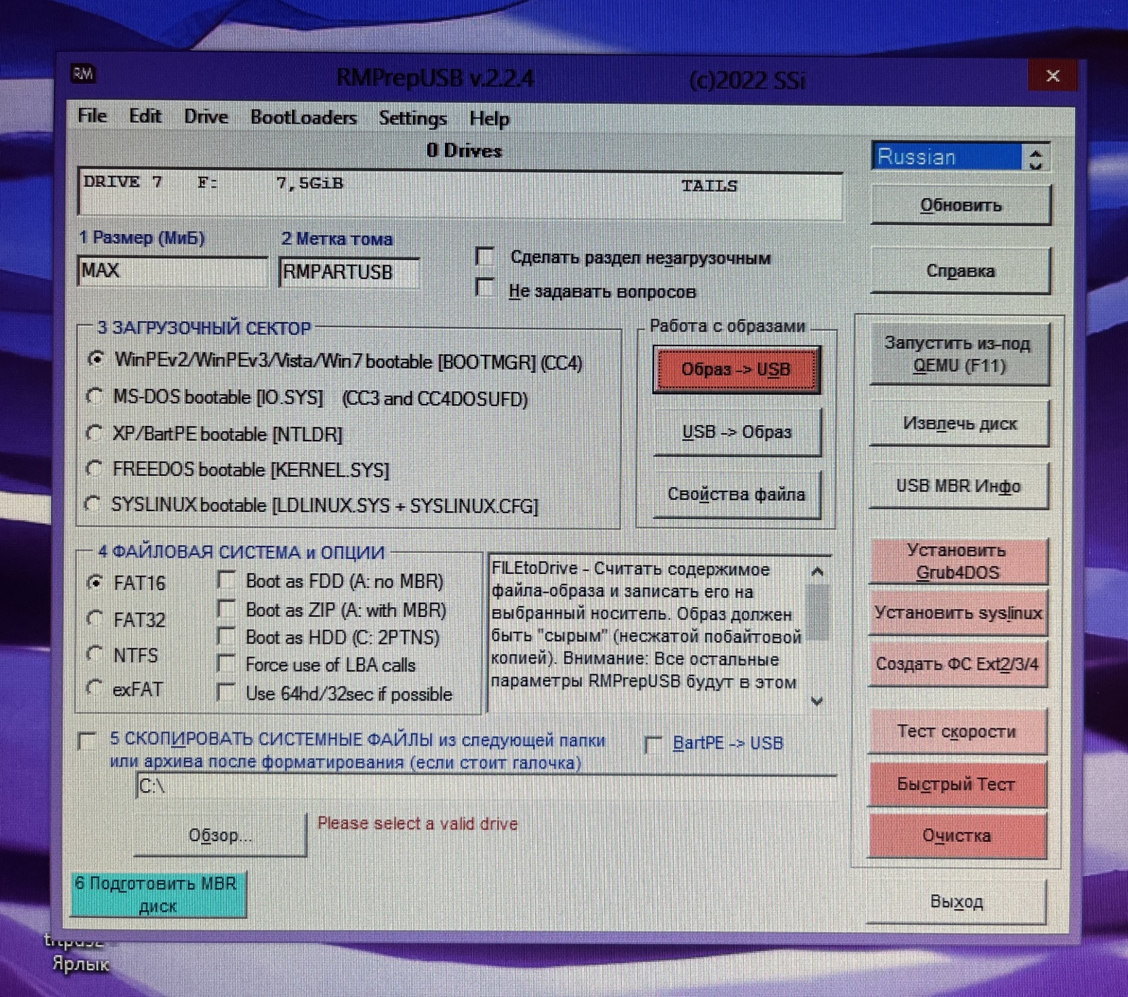This screenshot has height=997, width=1128.
Task: Tick 'Force use of LBA calls'
Action: [226, 663]
